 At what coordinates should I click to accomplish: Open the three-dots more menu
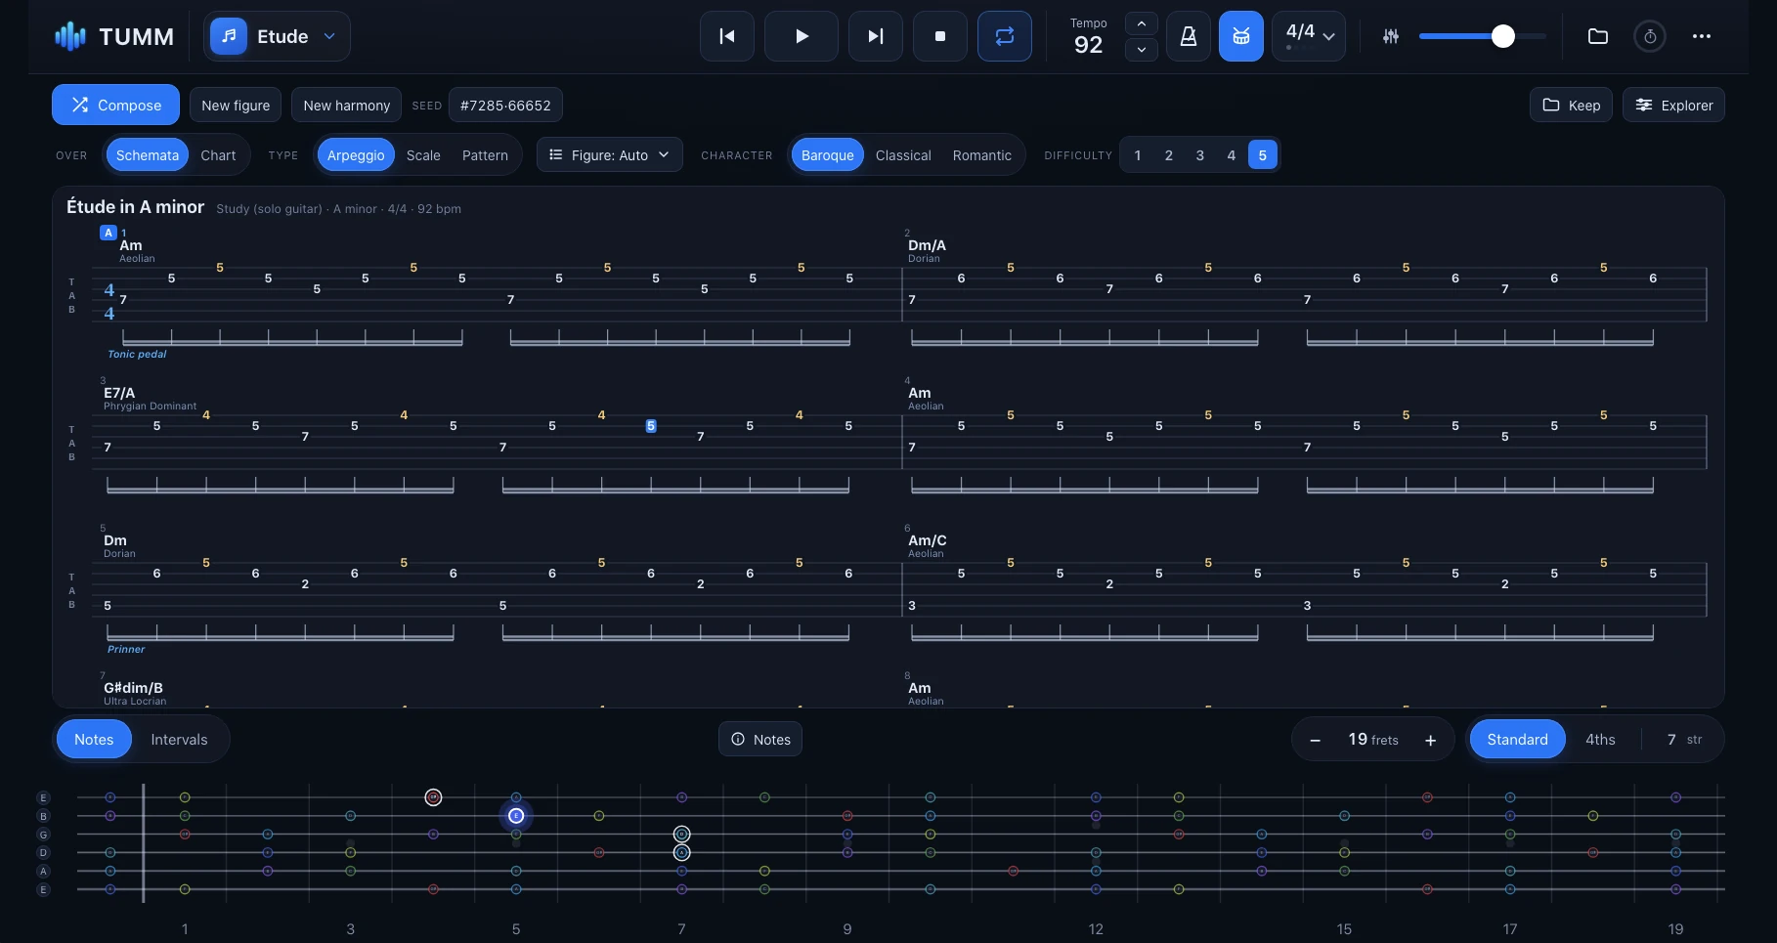tap(1702, 36)
